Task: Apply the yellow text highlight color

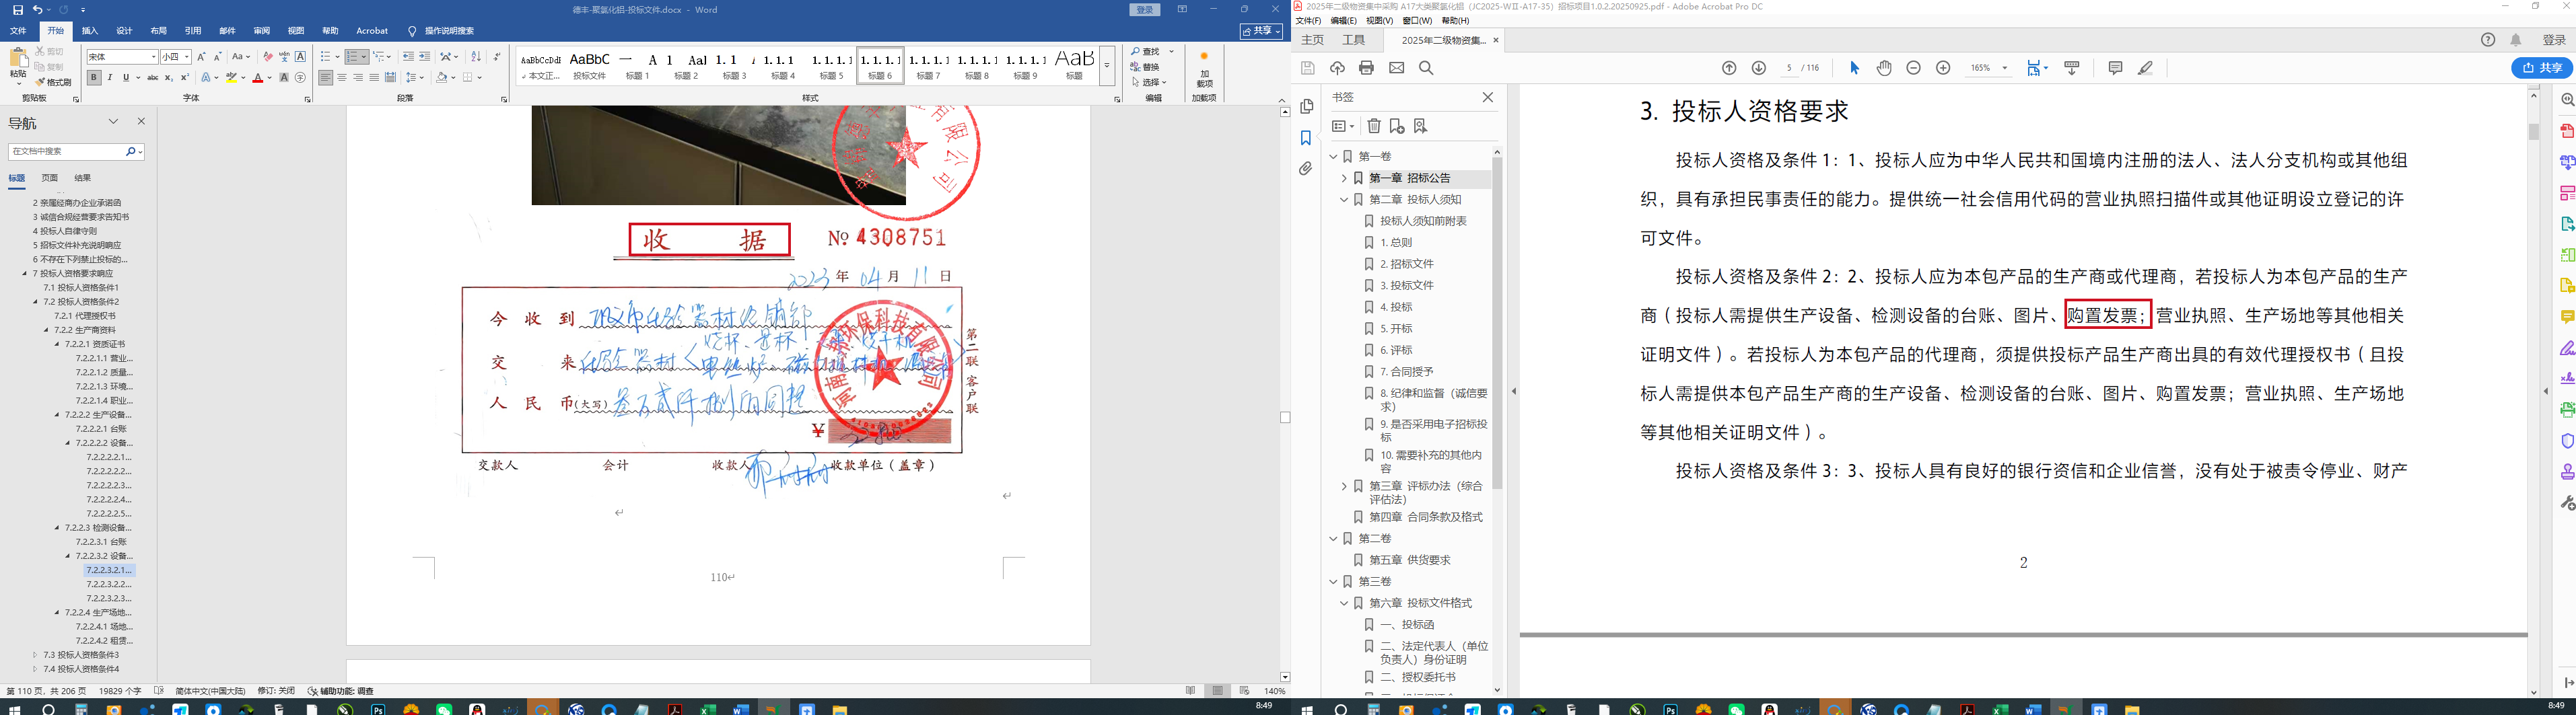Action: click(x=231, y=78)
